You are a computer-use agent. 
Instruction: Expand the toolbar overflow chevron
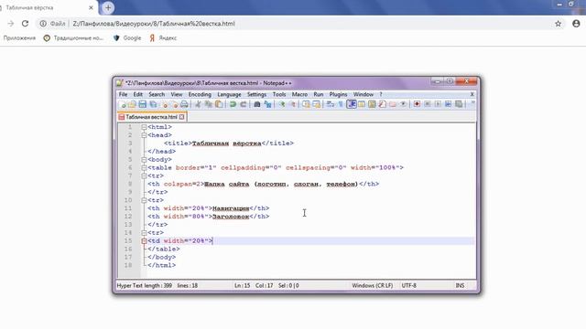click(473, 103)
